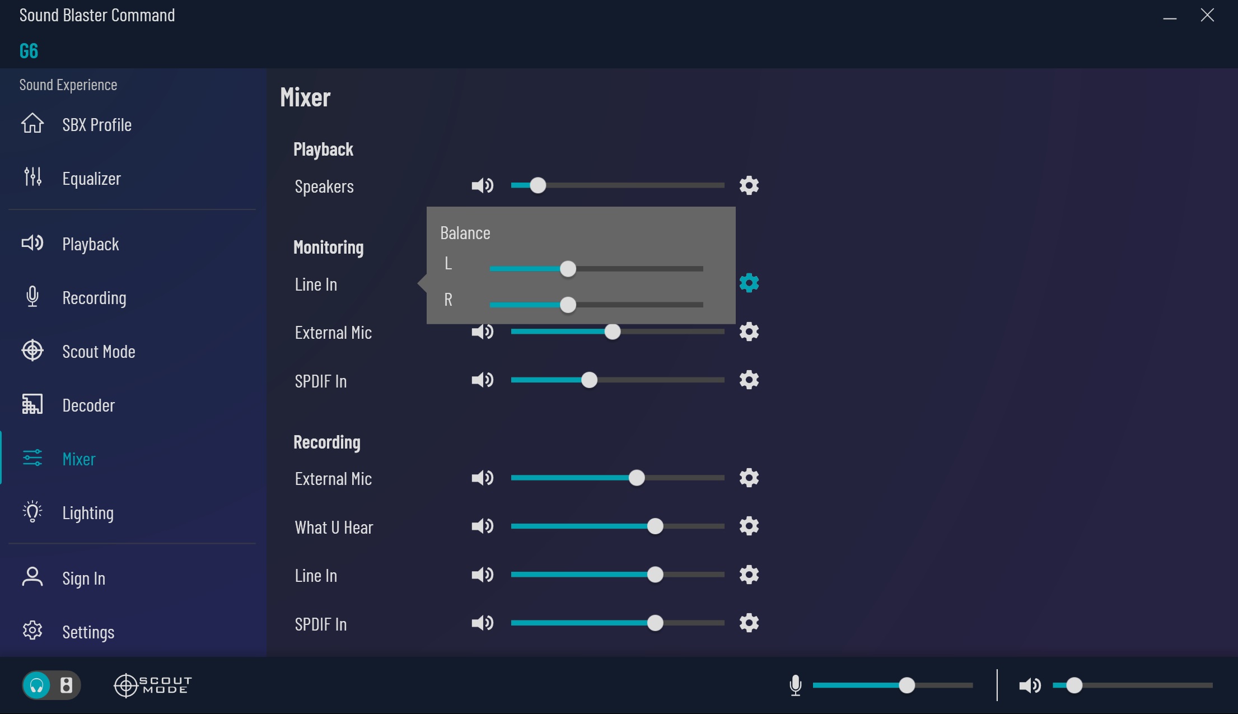Click the Mixer sliders icon in sidebar

[32, 458]
